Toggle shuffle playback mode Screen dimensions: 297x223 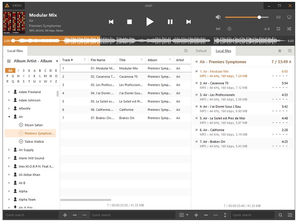point(289,29)
